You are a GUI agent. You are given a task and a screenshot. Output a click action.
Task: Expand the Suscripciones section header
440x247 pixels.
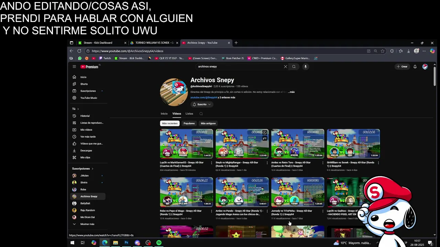point(82,169)
